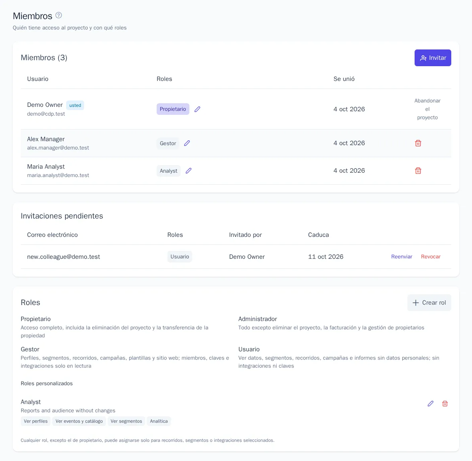Image resolution: width=472 pixels, height=461 pixels.
Task: Click the Invitaciones pendientes heading
Action: 62,216
